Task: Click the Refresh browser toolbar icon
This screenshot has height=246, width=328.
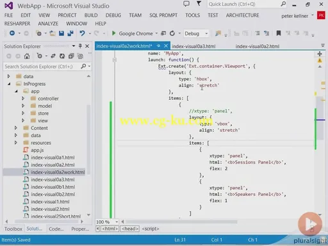Action: click(x=172, y=33)
